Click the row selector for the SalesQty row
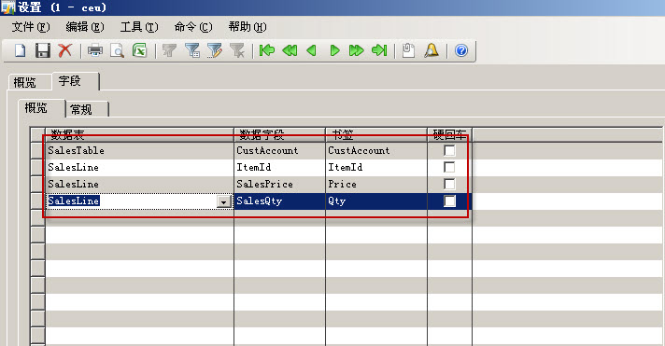The image size is (665, 346). coord(37,201)
